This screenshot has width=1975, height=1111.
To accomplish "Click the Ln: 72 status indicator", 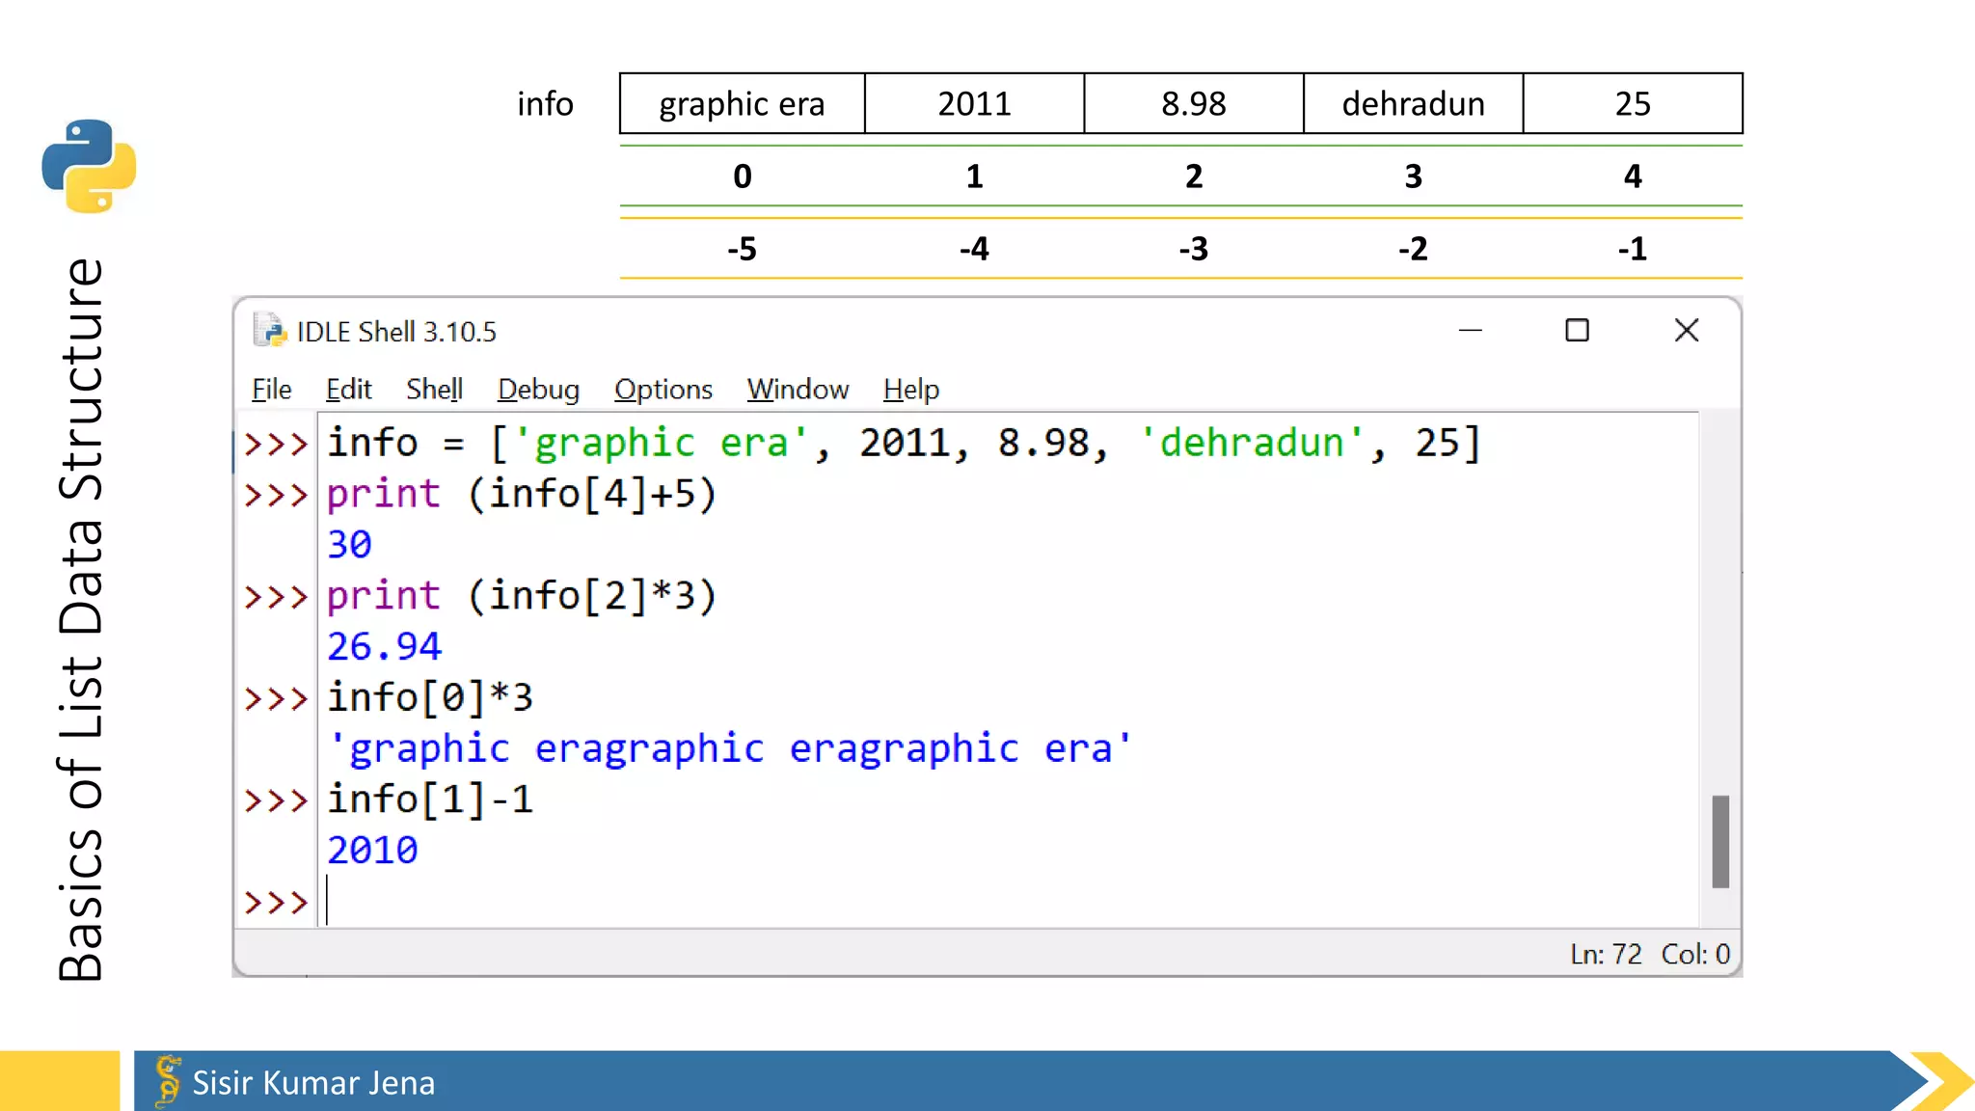I will coord(1606,954).
